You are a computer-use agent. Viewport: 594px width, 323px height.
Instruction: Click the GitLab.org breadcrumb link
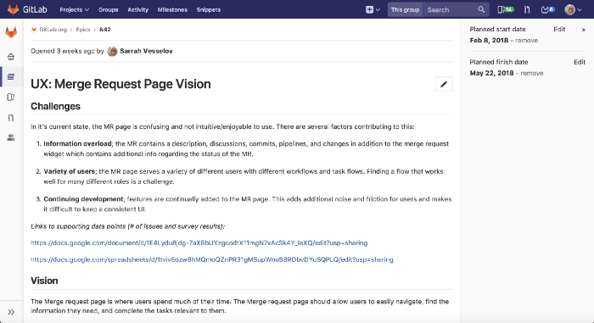pos(53,30)
